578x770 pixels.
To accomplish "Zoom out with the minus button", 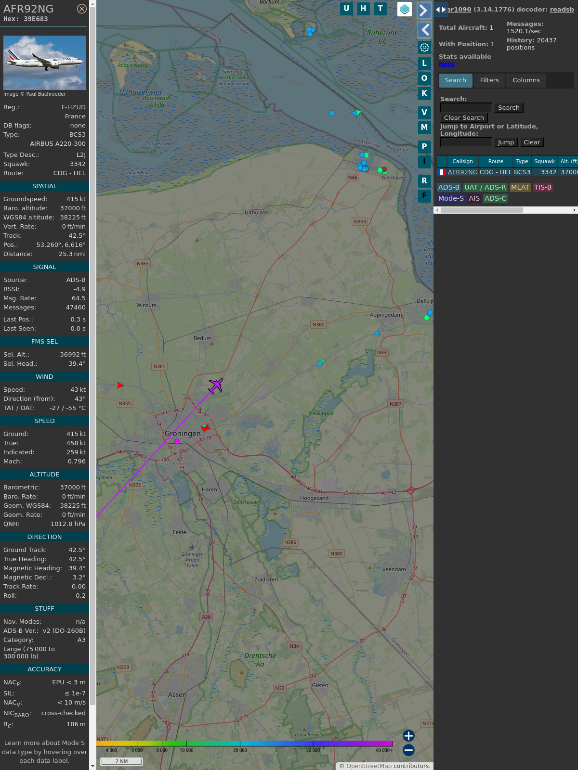I will pos(408,750).
